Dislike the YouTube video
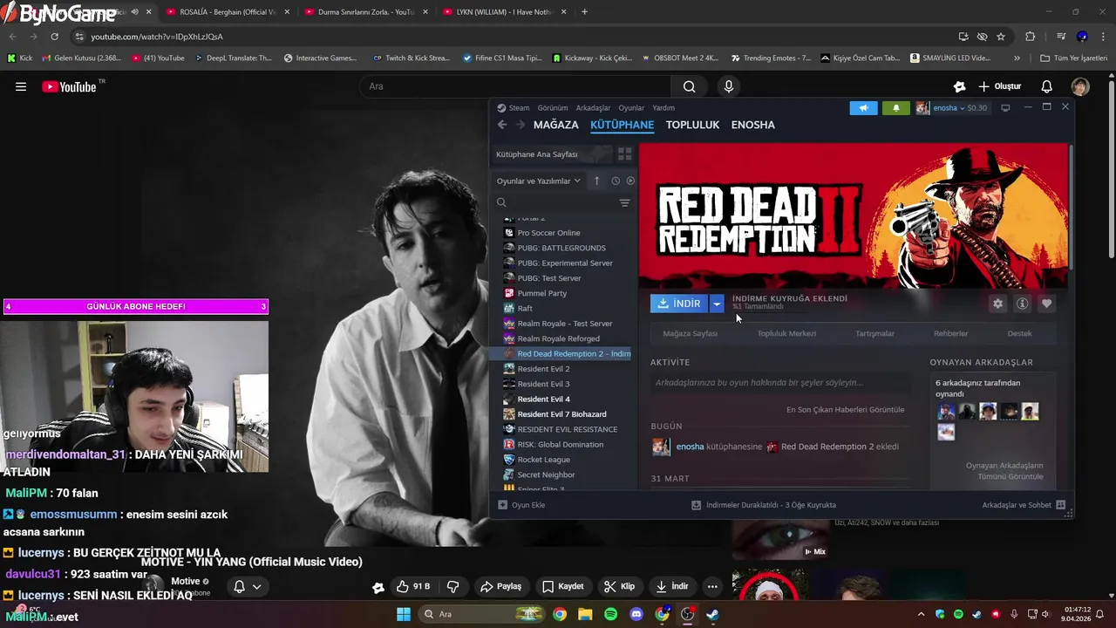Screen dimensions: 1116x628 point(453,586)
